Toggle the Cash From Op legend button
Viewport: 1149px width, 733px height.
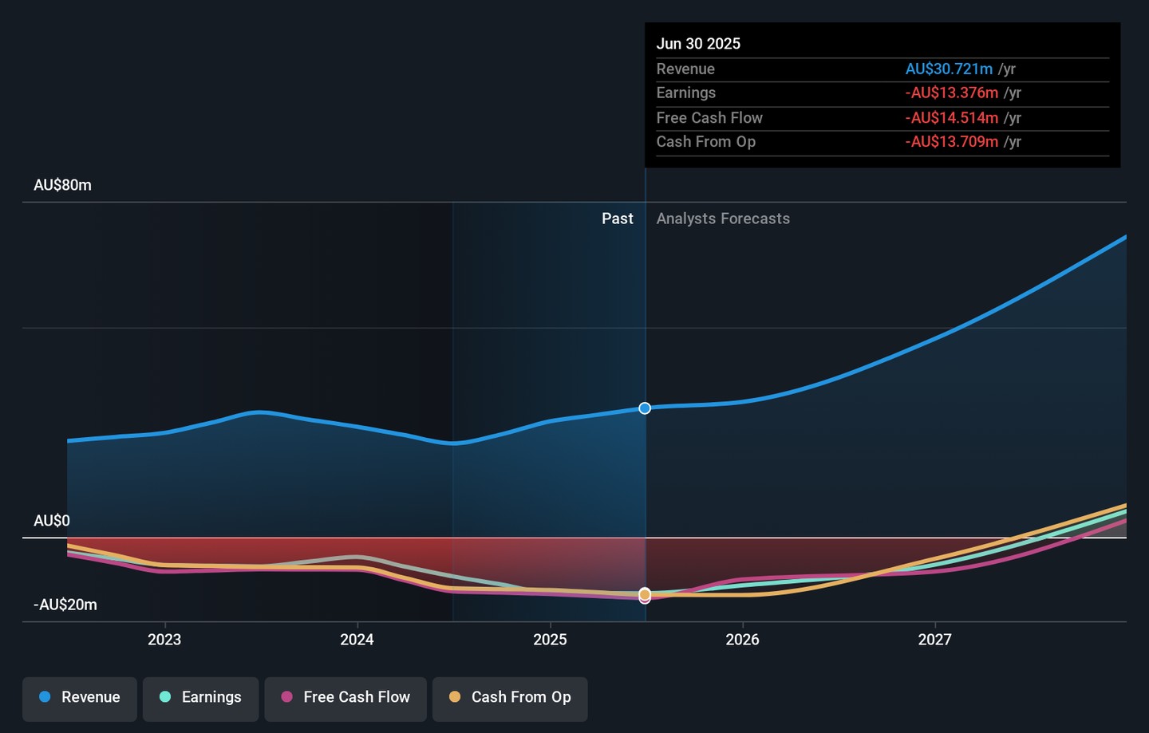tap(510, 699)
